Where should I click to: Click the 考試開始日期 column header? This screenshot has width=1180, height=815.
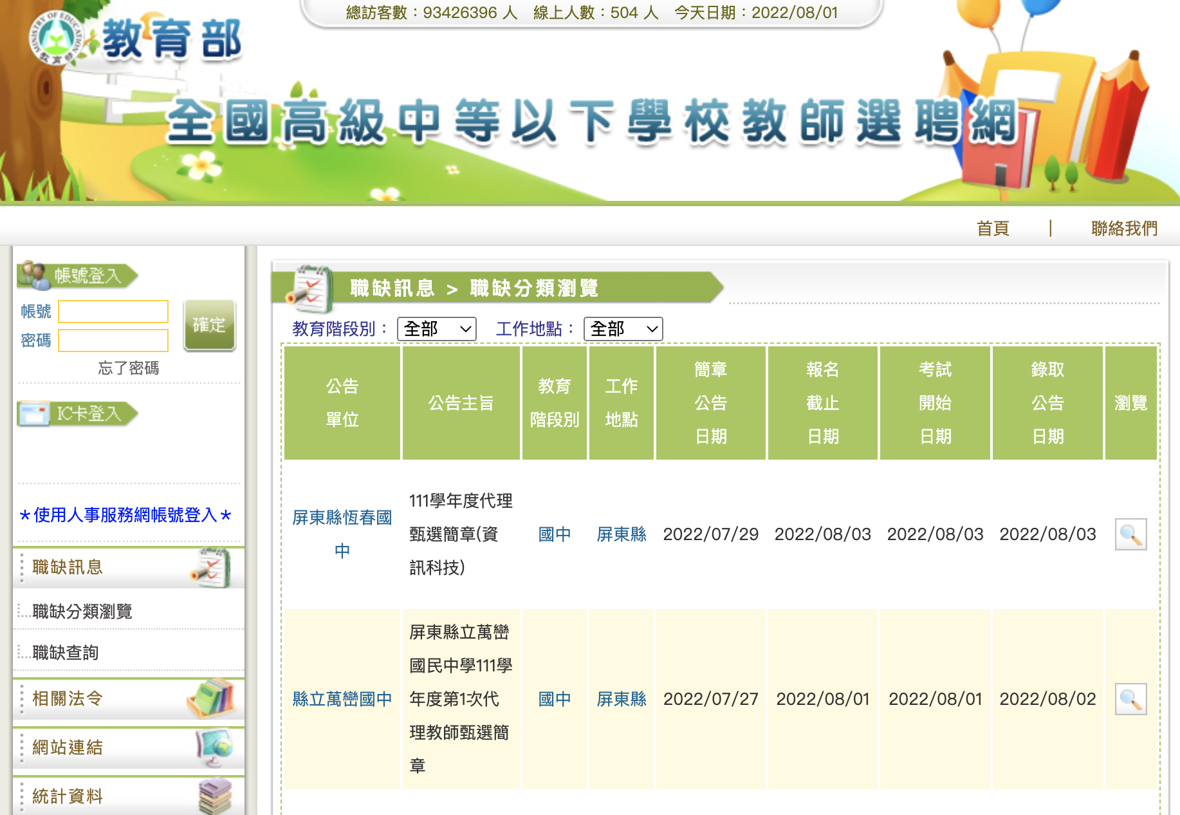click(x=936, y=403)
